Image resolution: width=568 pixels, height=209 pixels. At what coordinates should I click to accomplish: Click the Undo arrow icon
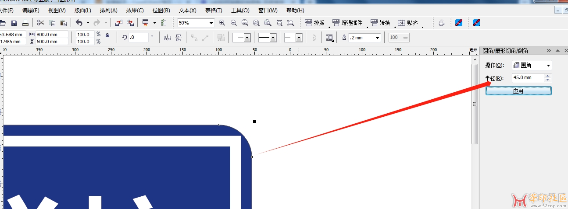[x=79, y=23]
